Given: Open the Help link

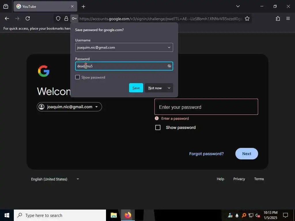Looking at the screenshot, I should [x=220, y=179].
